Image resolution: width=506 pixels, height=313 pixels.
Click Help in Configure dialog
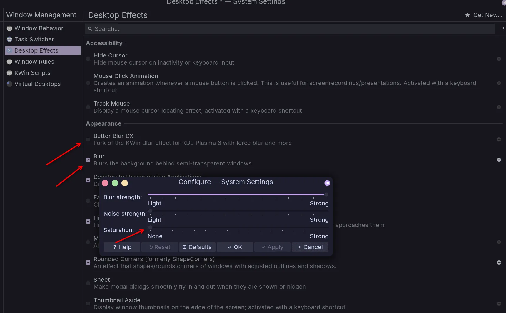pyautogui.click(x=122, y=247)
